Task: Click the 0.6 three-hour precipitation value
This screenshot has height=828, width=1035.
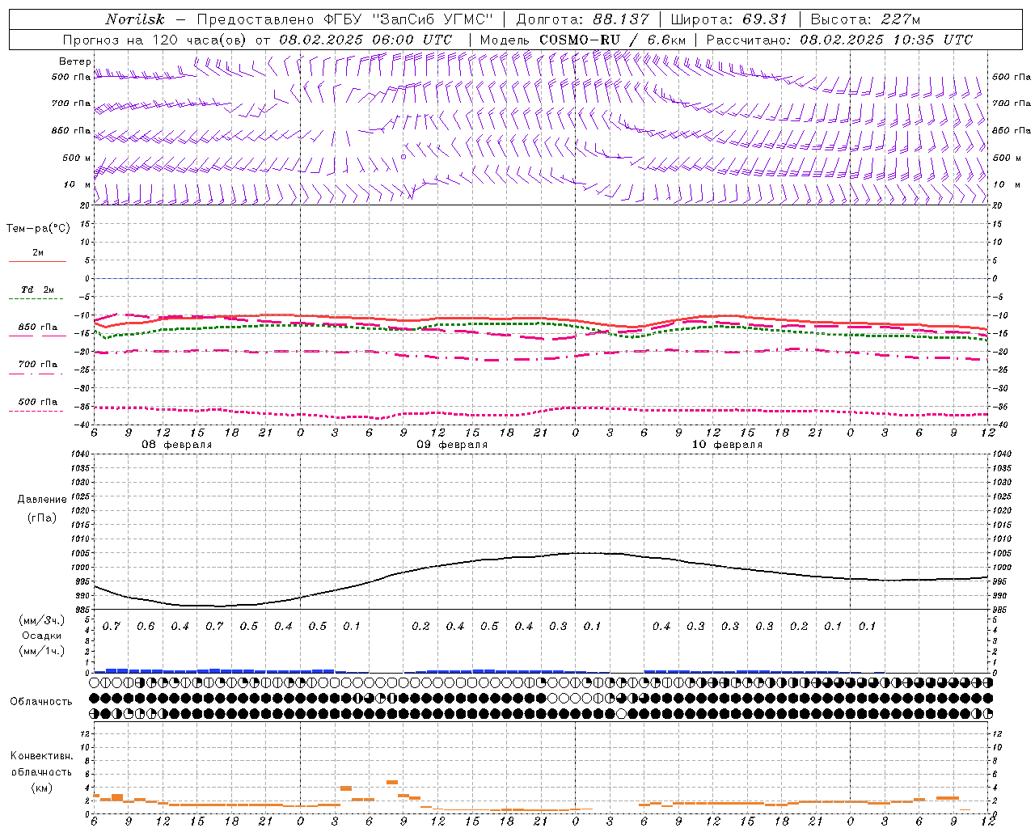Action: pyautogui.click(x=146, y=627)
